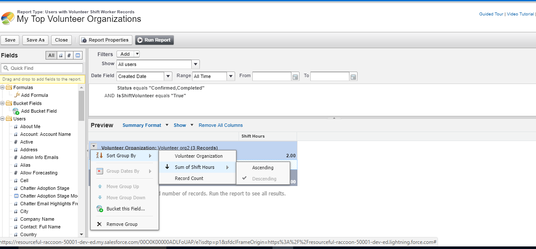
Task: Collapse the Users folder
Action: (x=3, y=119)
